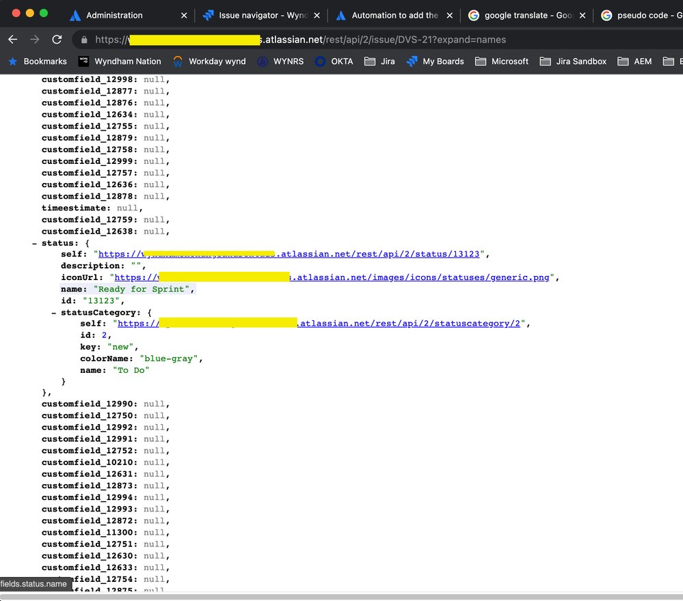Click the browser back arrow button
Screen dimensions: 683x601
[13, 40]
